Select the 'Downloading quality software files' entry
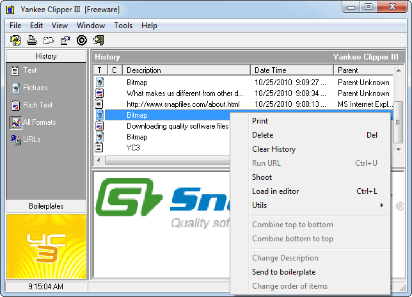Screen dimensions: 412x297 (x=178, y=126)
